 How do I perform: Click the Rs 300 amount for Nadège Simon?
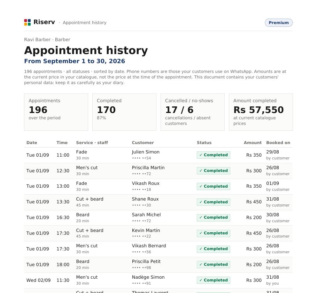[x=254, y=280]
